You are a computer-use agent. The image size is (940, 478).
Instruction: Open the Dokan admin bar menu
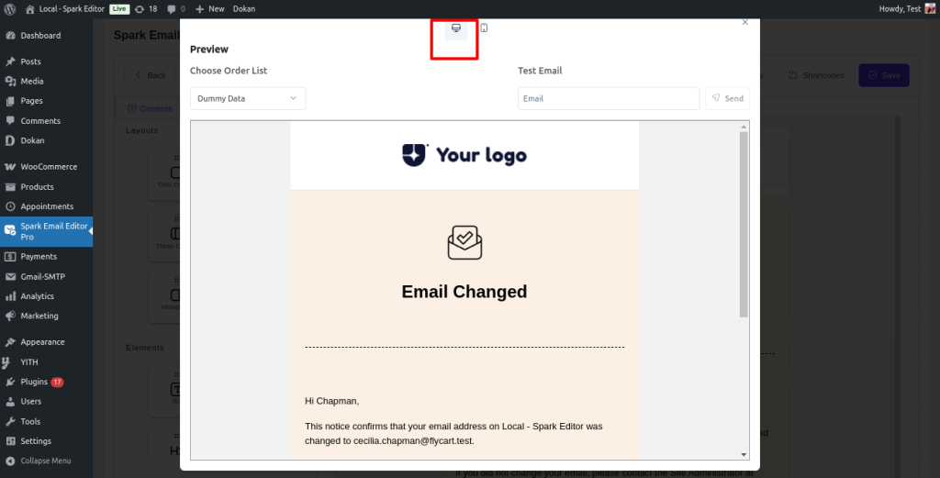[243, 8]
